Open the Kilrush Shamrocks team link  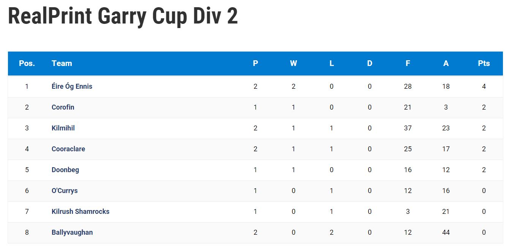click(x=81, y=212)
